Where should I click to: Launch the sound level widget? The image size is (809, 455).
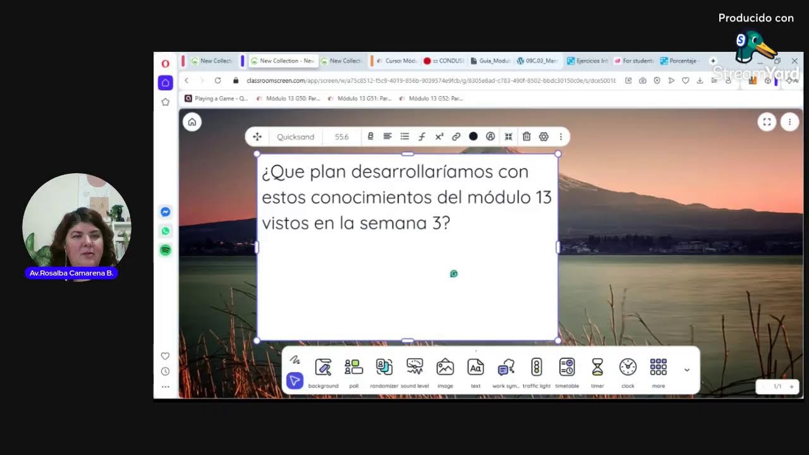pyautogui.click(x=415, y=373)
